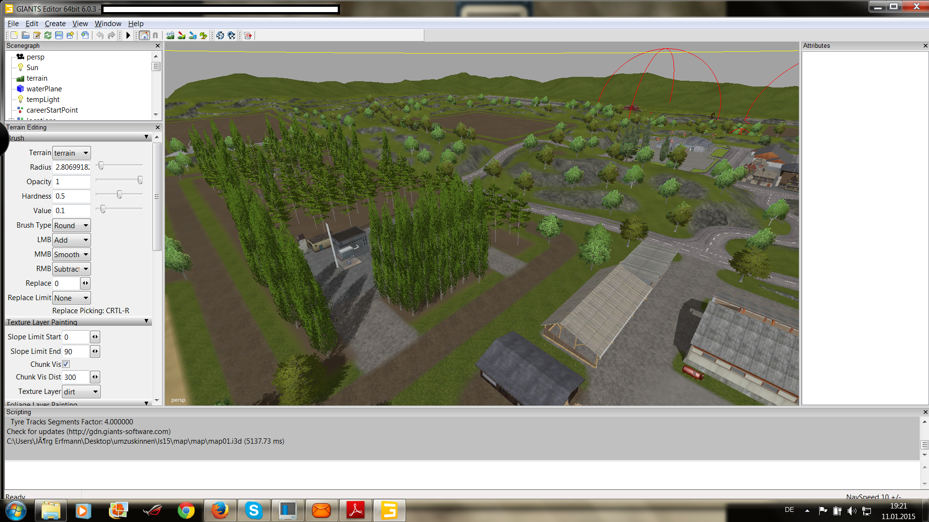Undo the last action

tap(100, 35)
